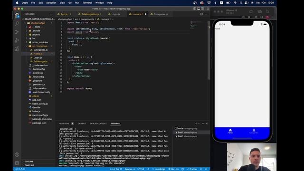Switch to the Categories.js editor tab

(x=161, y=14)
